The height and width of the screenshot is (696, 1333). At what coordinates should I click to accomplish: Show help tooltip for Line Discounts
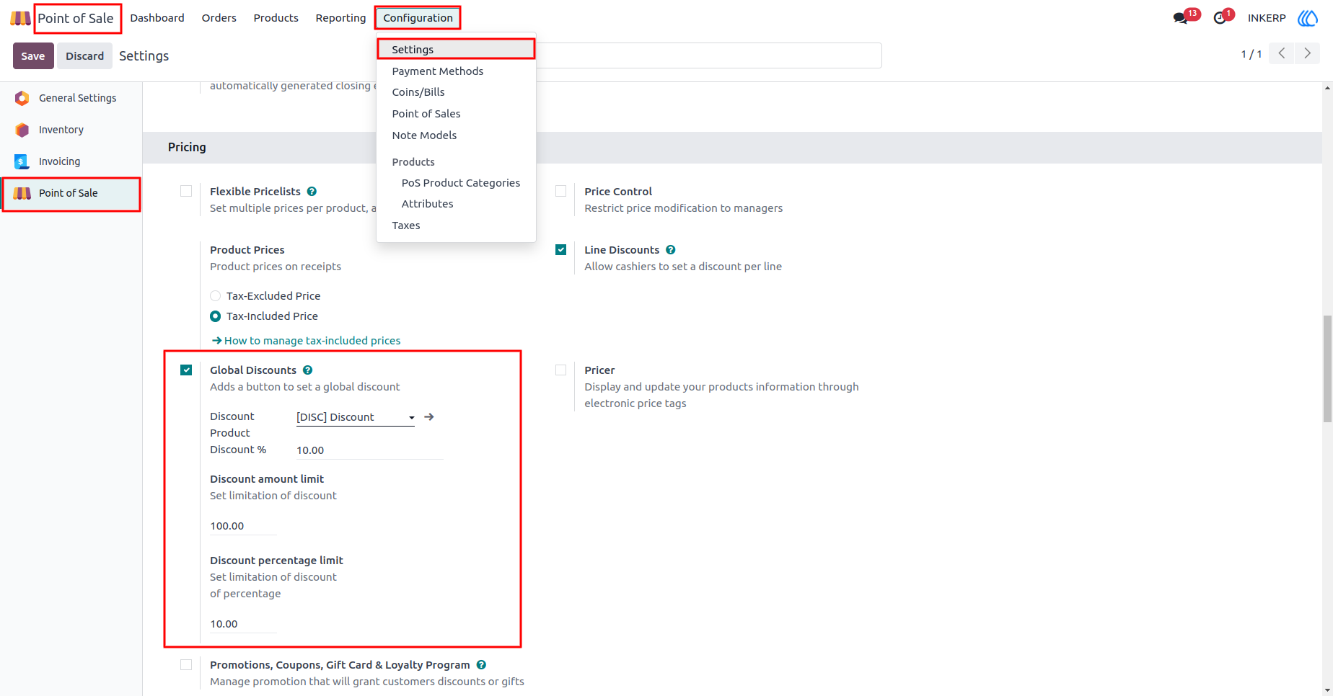tap(671, 250)
